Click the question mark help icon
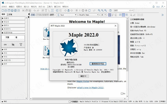Viewport: 167px width, 104px height. pyautogui.click(x=110, y=11)
